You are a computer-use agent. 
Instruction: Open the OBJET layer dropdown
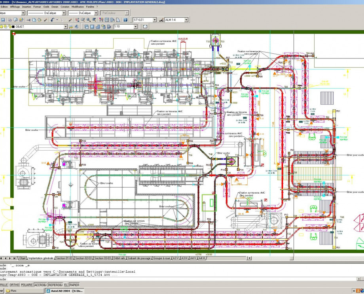(65, 26)
